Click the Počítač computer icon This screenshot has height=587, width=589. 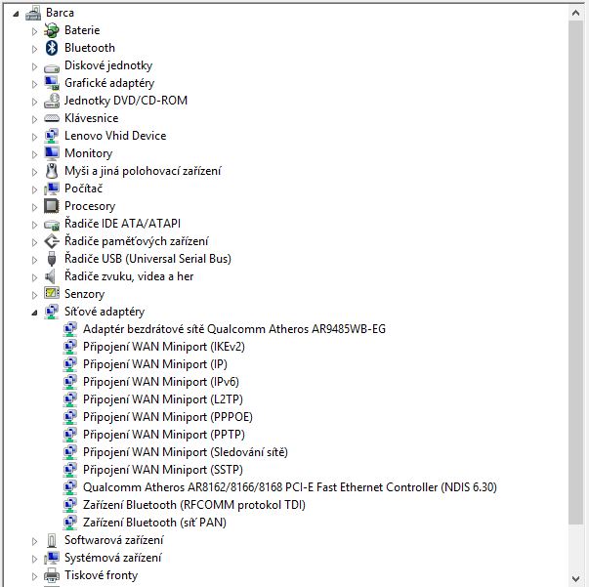[x=52, y=189]
